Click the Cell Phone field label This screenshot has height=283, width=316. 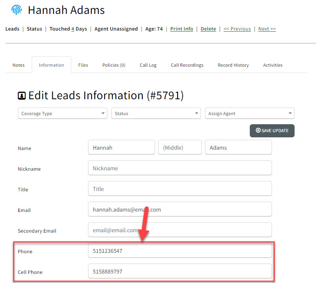coord(30,272)
